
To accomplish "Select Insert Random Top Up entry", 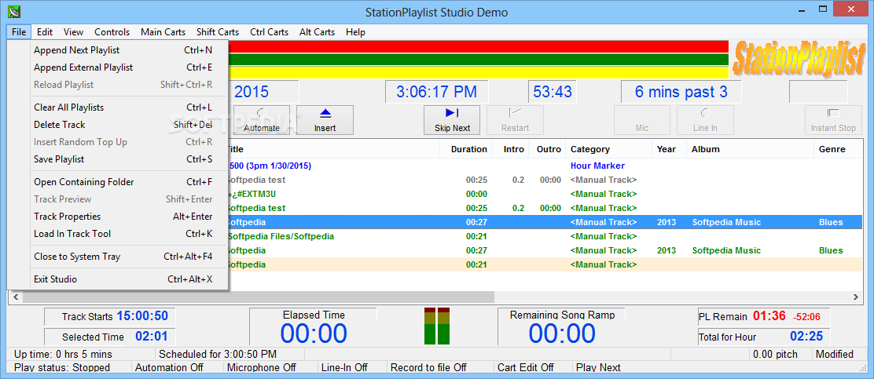I will point(118,142).
